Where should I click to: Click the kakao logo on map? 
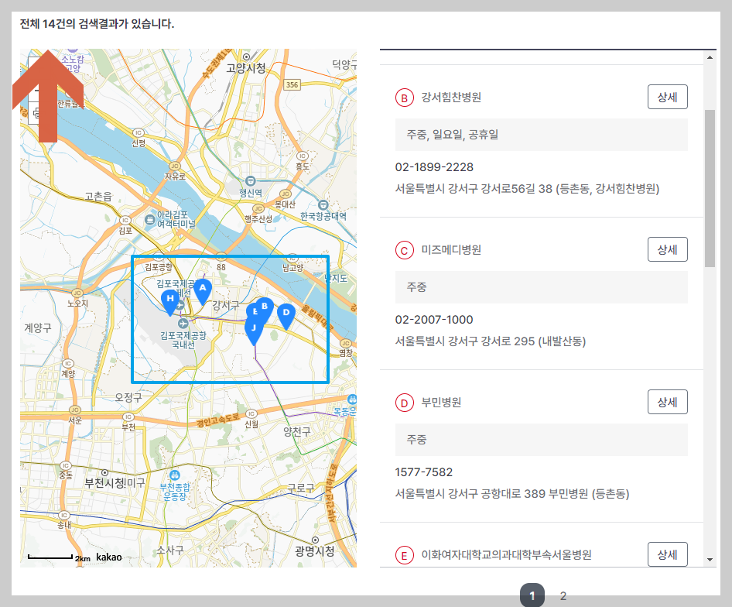(x=109, y=557)
